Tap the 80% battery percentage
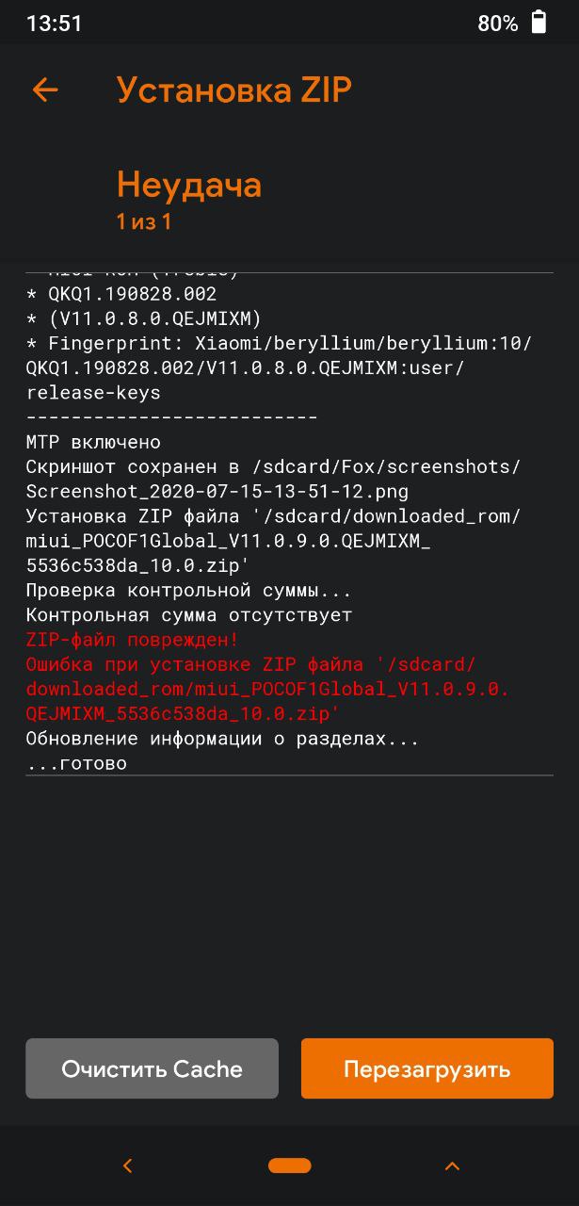 (497, 24)
